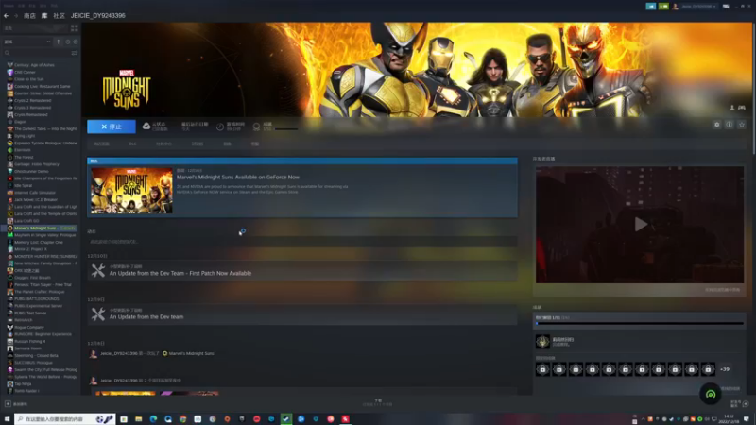Image resolution: width=756 pixels, height=425 pixels.
Task: Open An Update from the Dev team post
Action: point(146,317)
